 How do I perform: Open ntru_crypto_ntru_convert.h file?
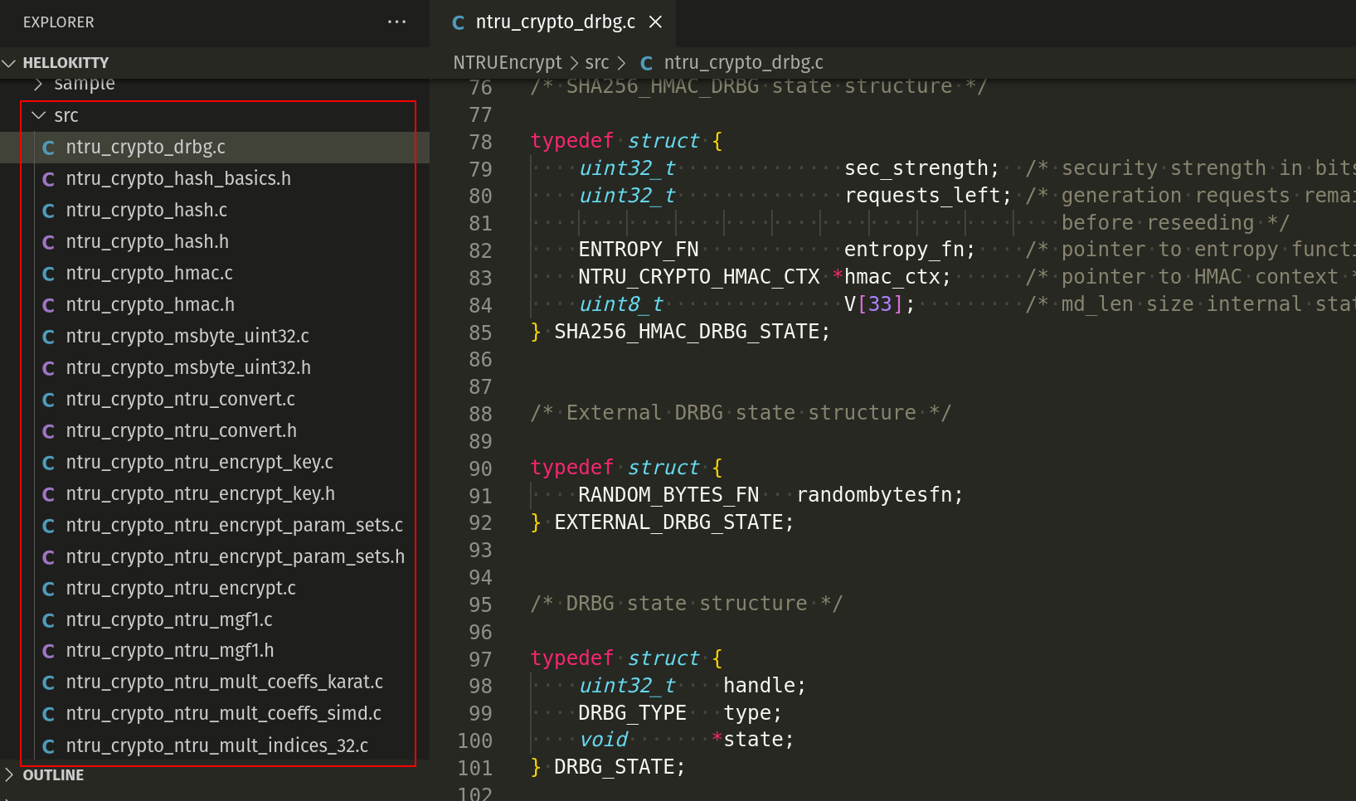[215, 430]
